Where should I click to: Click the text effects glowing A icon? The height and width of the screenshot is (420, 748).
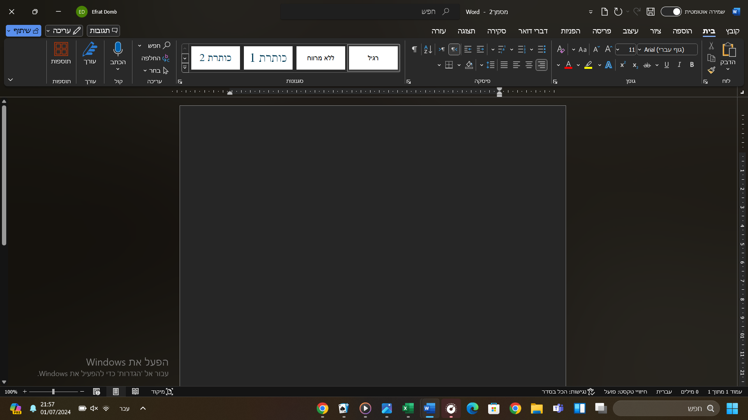click(x=609, y=65)
